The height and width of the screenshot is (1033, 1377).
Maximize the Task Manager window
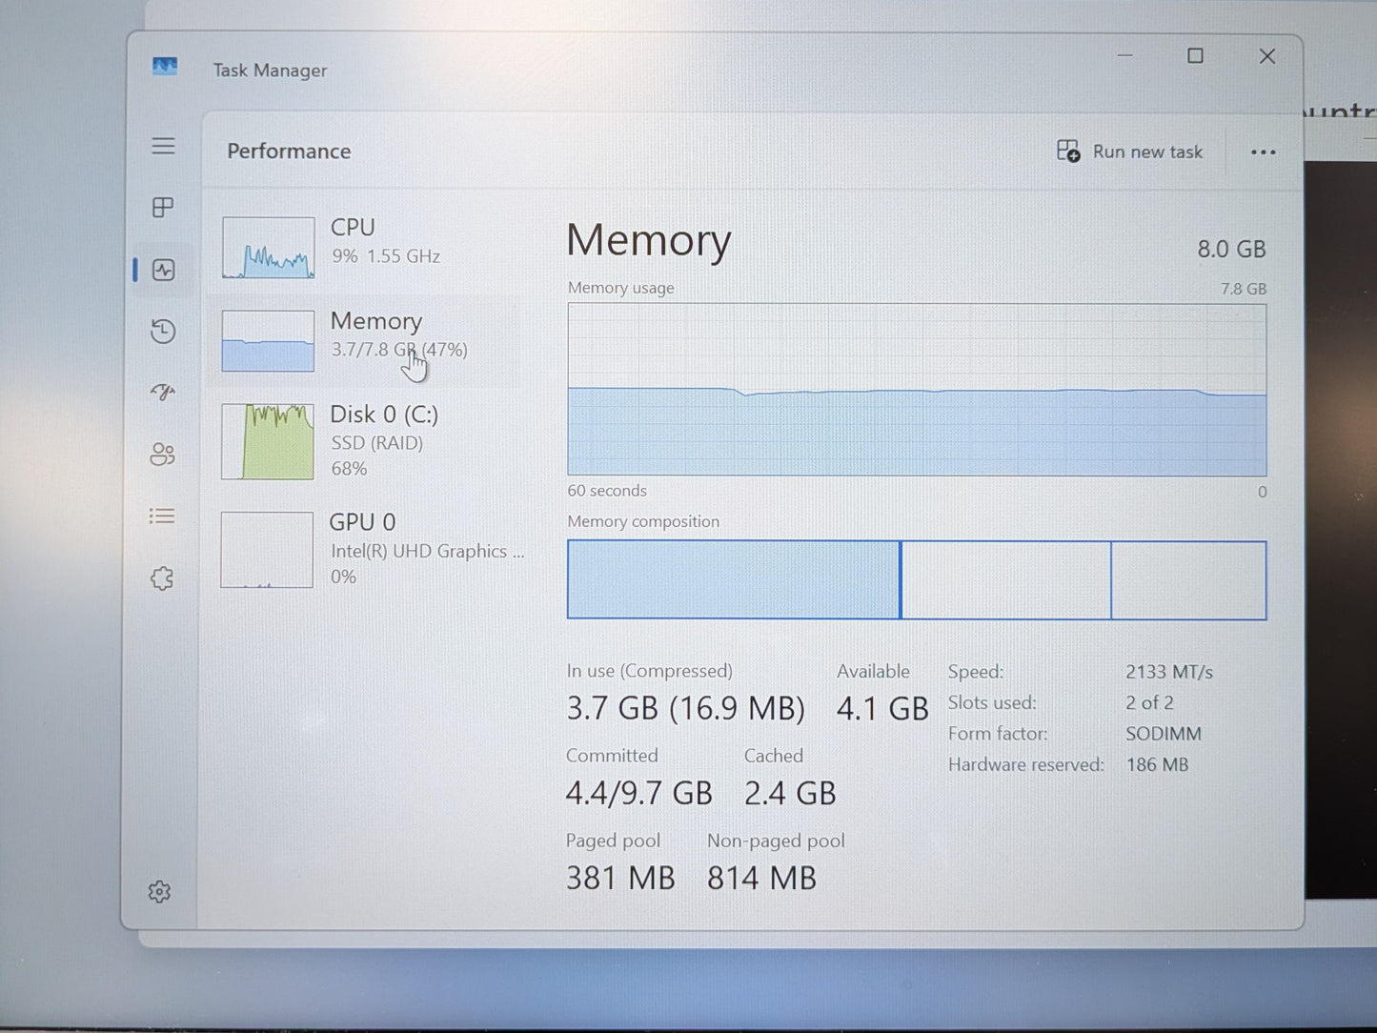(1195, 56)
